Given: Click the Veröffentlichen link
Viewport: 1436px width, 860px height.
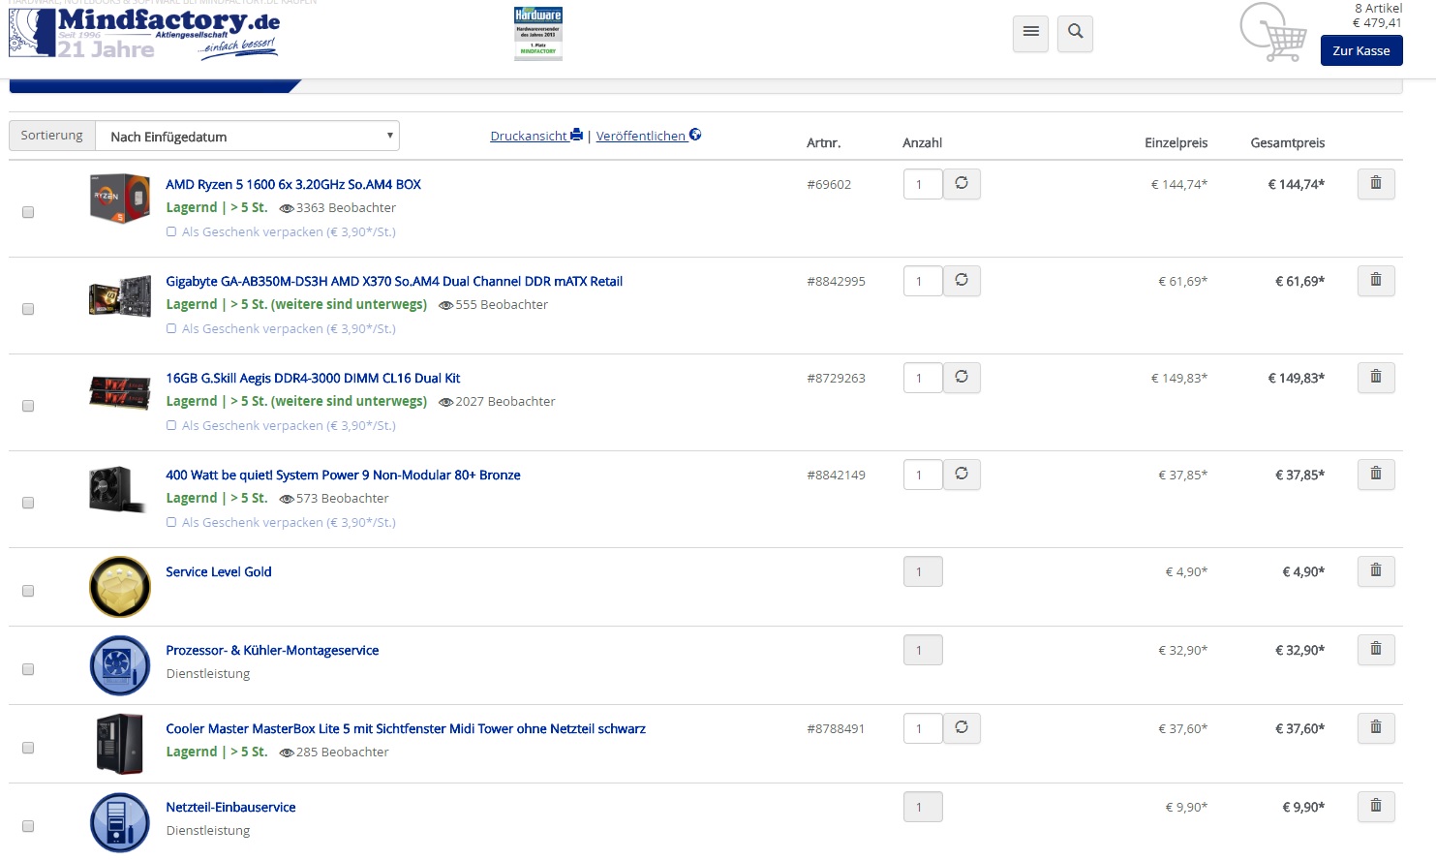Looking at the screenshot, I should pos(648,136).
